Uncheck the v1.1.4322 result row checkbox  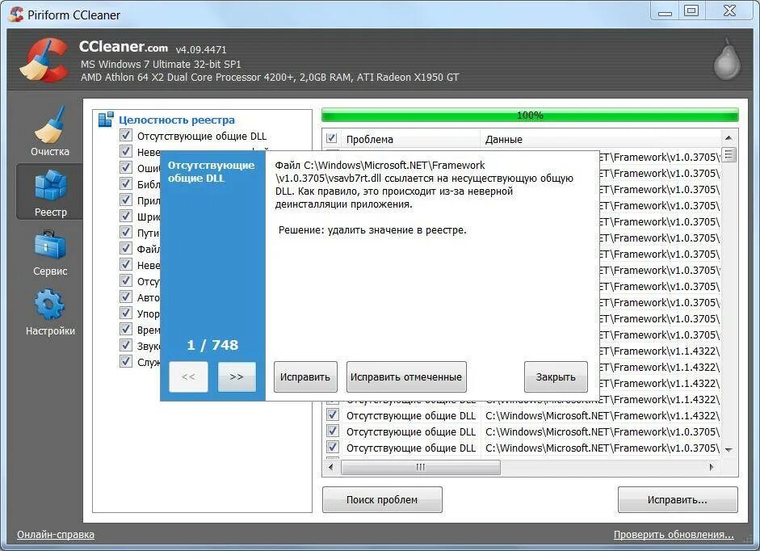tap(333, 414)
